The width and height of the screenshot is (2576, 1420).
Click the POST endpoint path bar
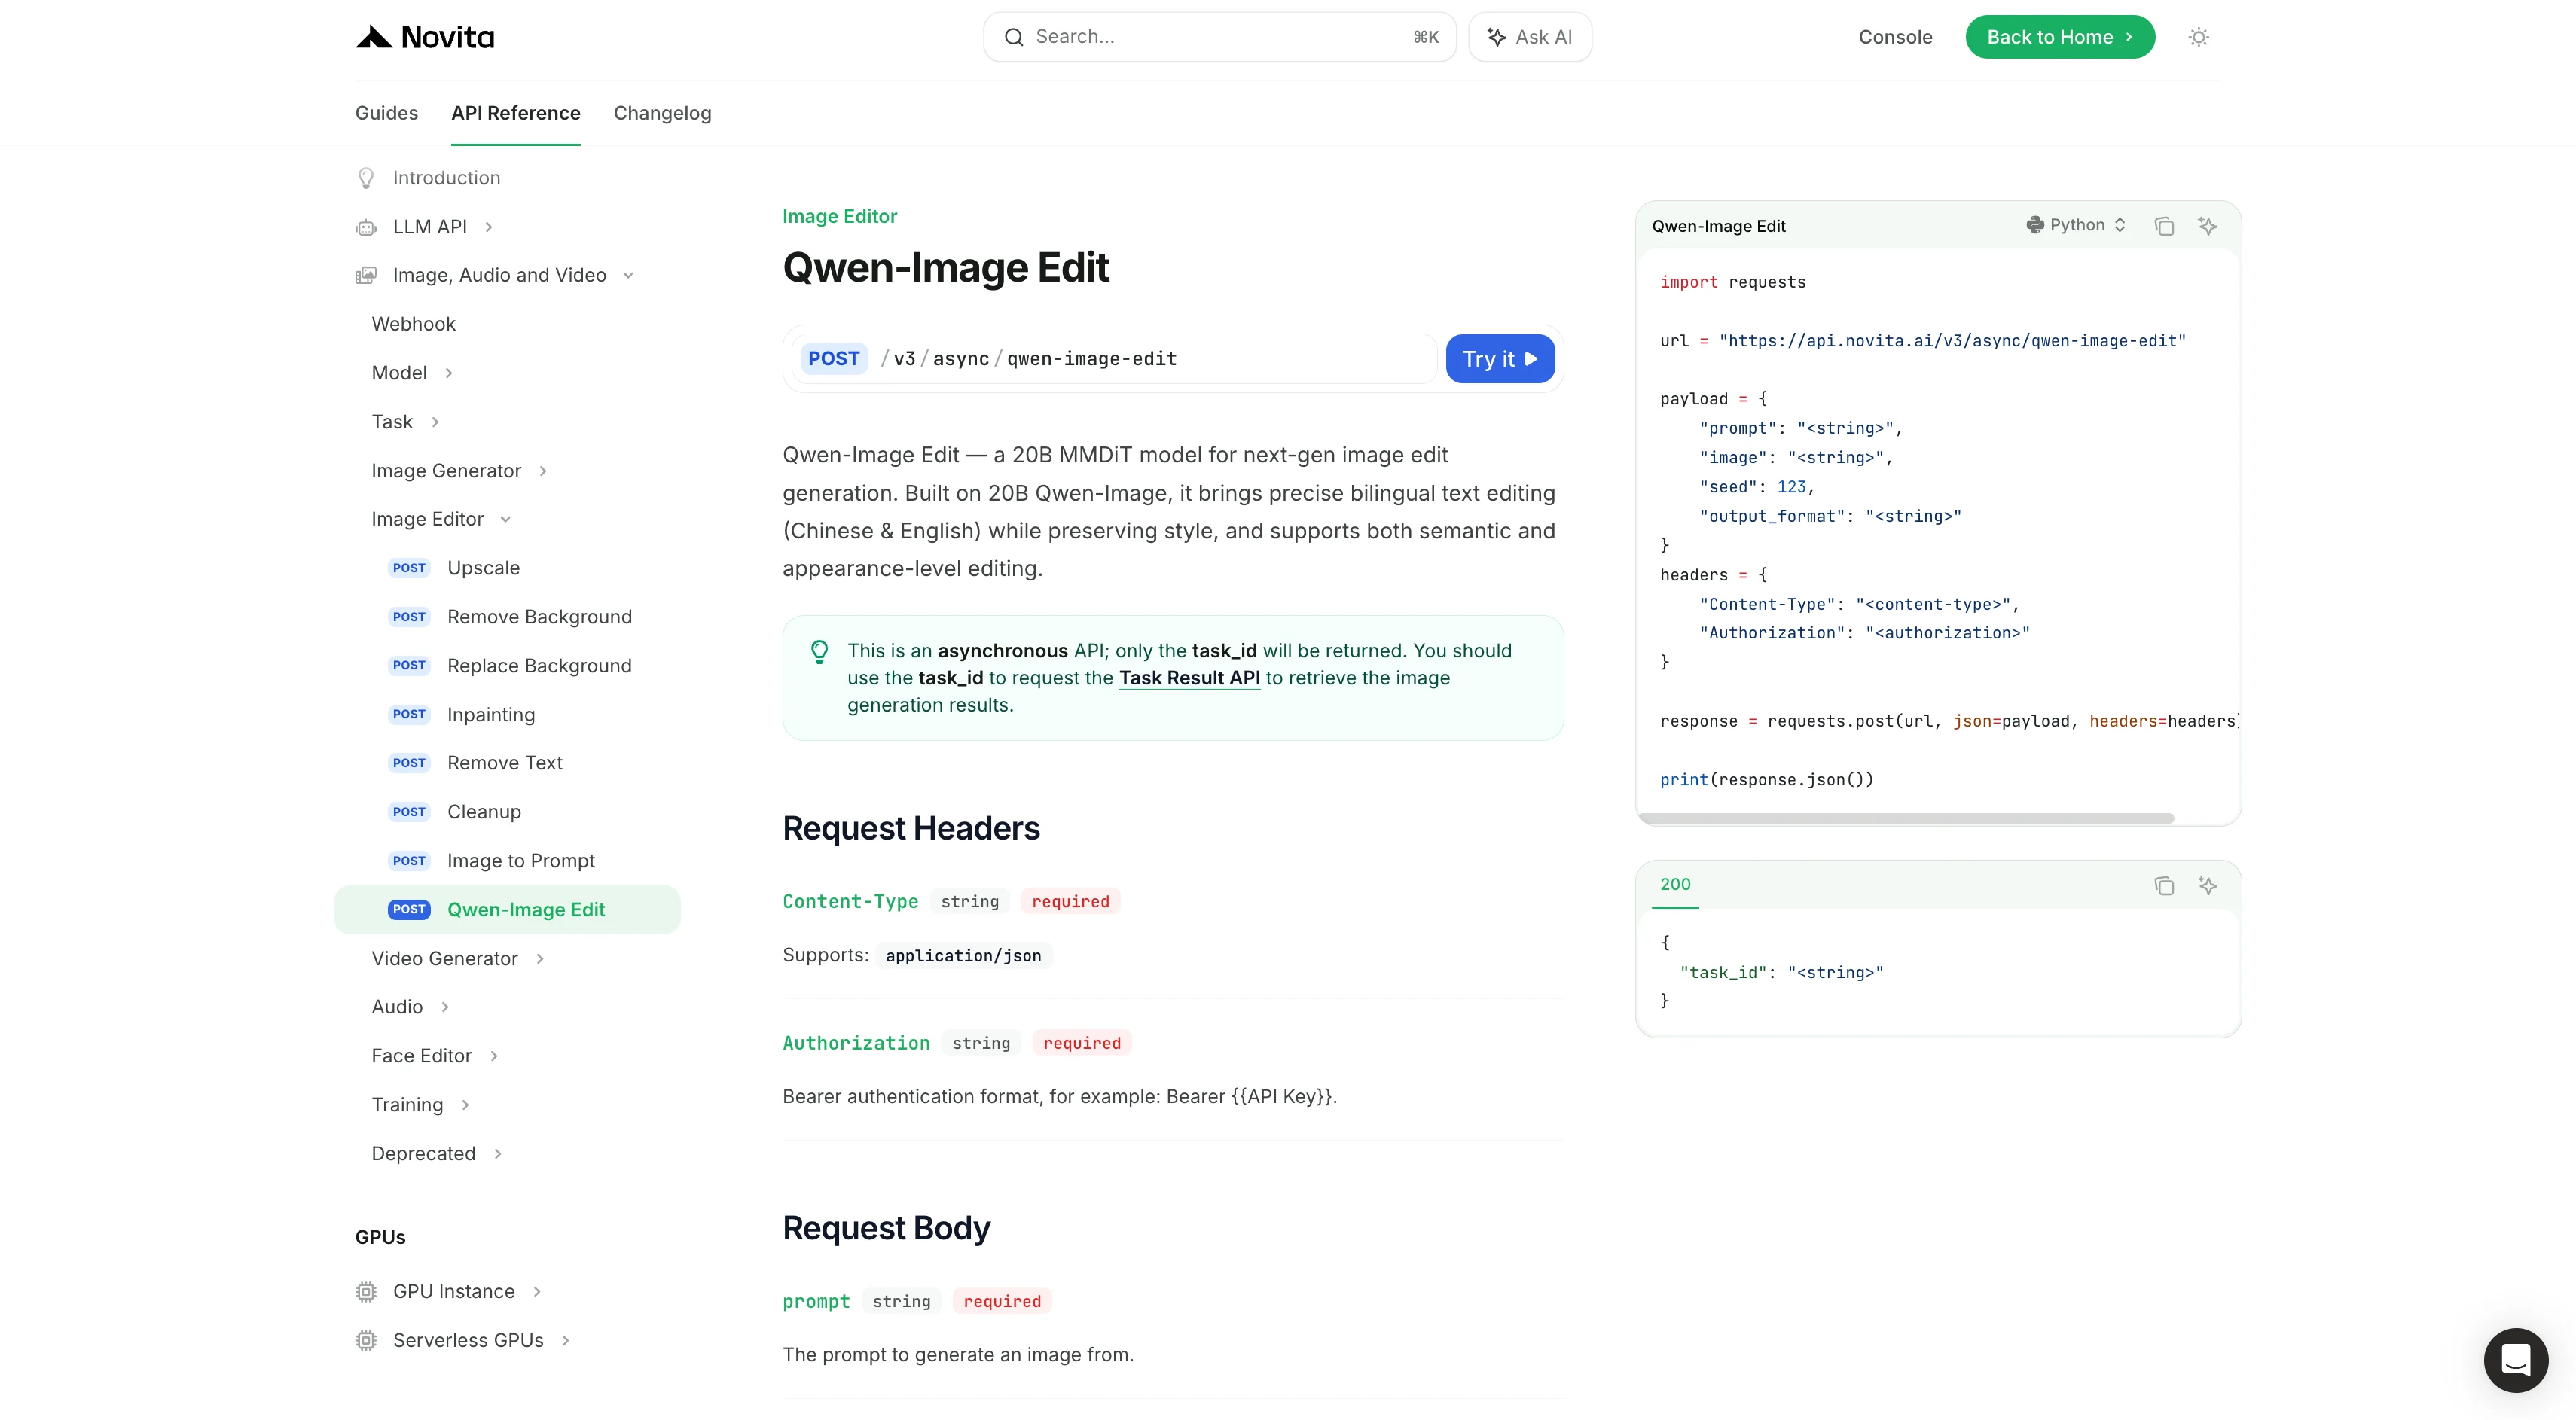click(x=1114, y=358)
